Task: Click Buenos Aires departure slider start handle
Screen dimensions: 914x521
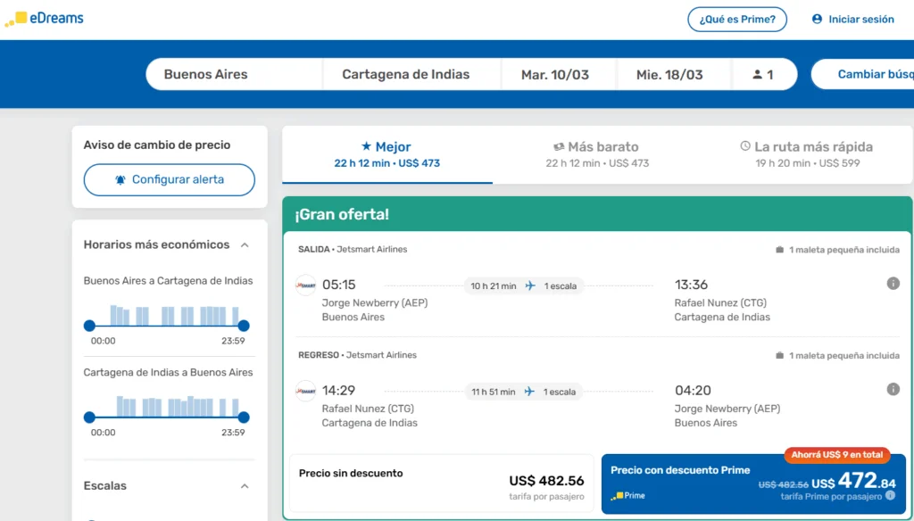Action: point(89,327)
